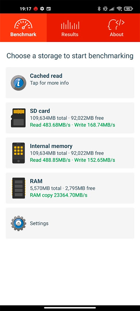Tap the RAM copy speed result text

point(58,195)
